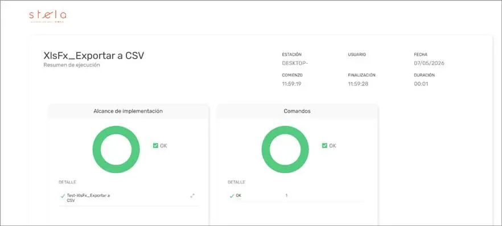Click DETALLE label under Comandos
This screenshot has width=502, height=226.
(236, 182)
